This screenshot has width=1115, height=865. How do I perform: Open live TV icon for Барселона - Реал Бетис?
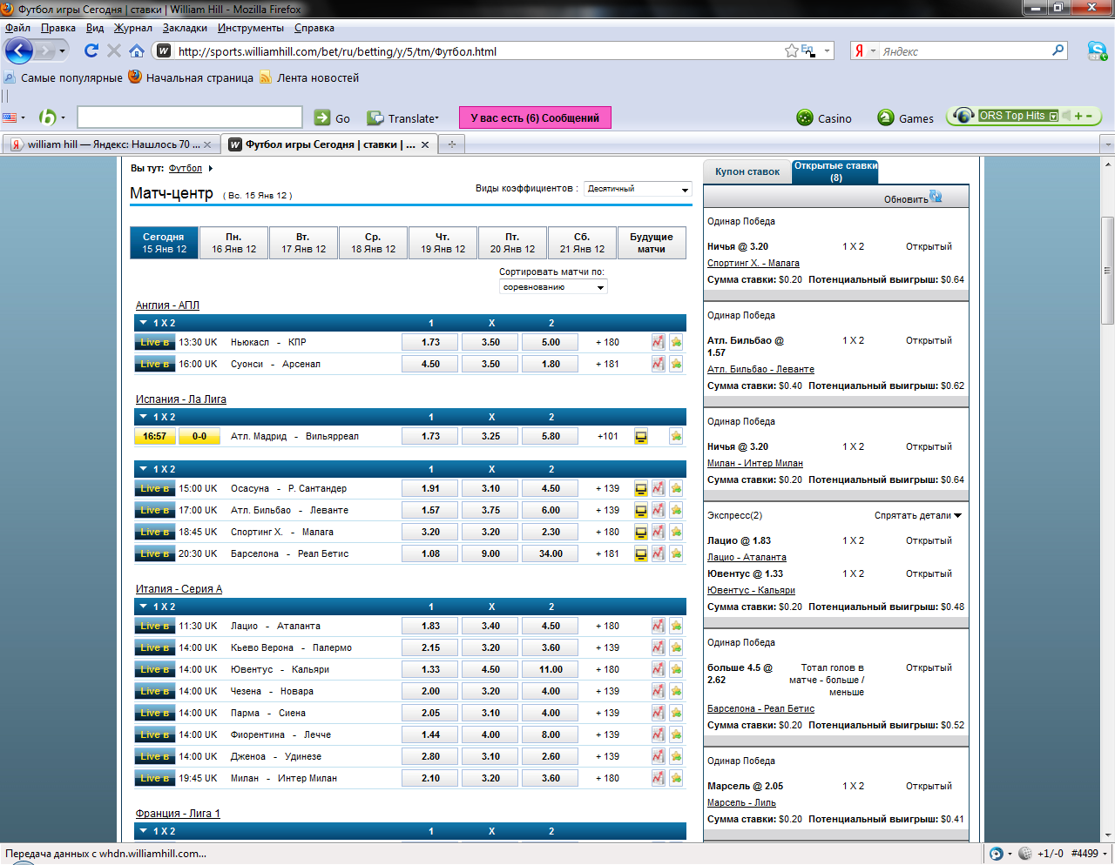(x=641, y=554)
